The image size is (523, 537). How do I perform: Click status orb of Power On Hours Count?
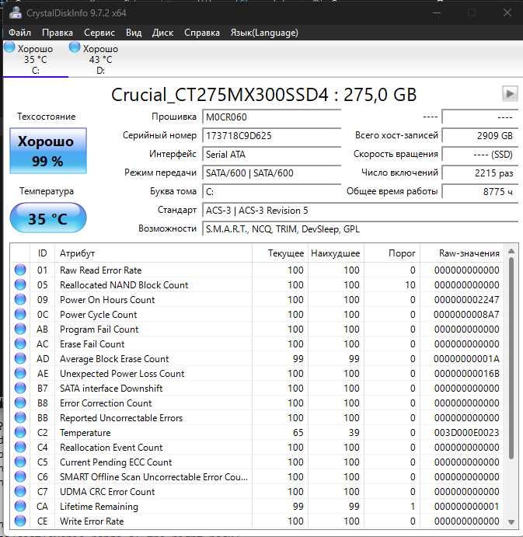pyautogui.click(x=20, y=299)
